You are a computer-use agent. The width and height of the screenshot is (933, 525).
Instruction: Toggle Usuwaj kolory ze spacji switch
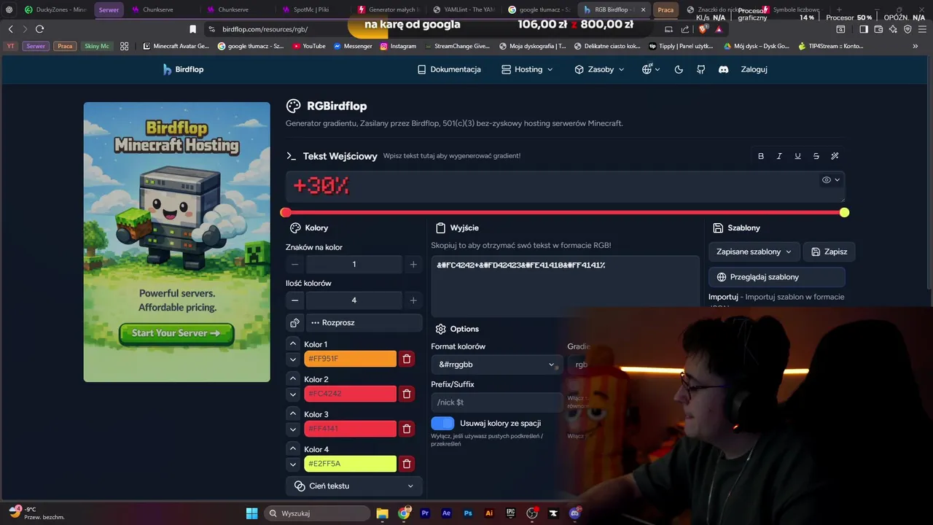442,423
